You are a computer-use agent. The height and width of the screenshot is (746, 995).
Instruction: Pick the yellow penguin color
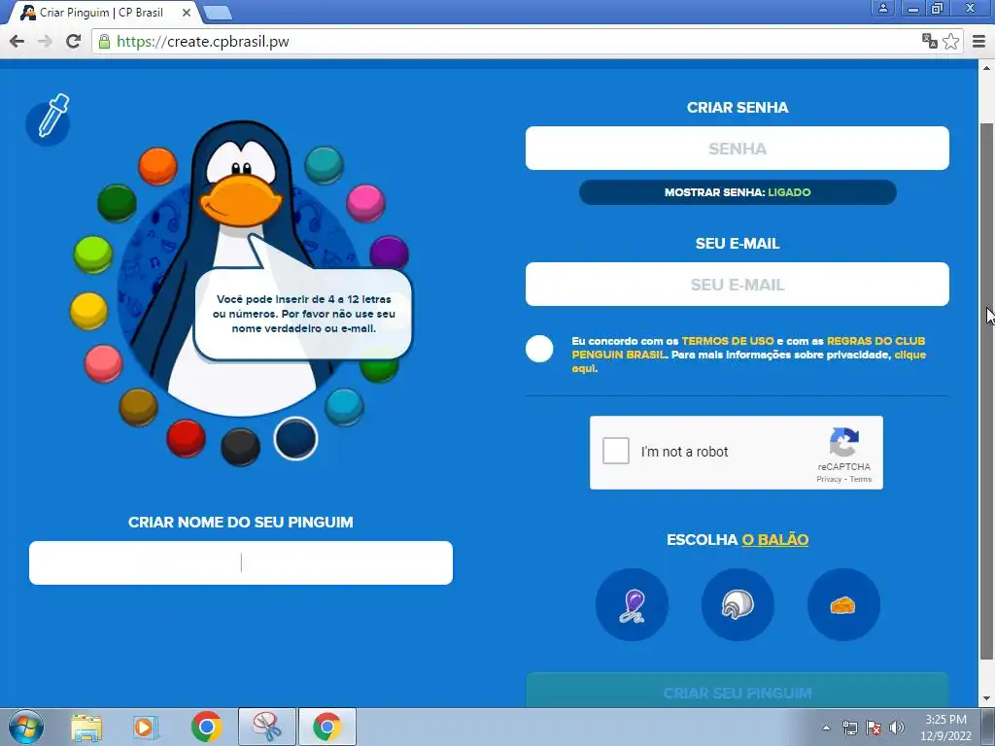click(x=88, y=310)
